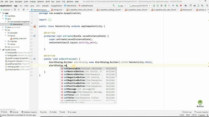Open the Profiler tool window
This screenshot has width=209, height=117.
point(53,112)
